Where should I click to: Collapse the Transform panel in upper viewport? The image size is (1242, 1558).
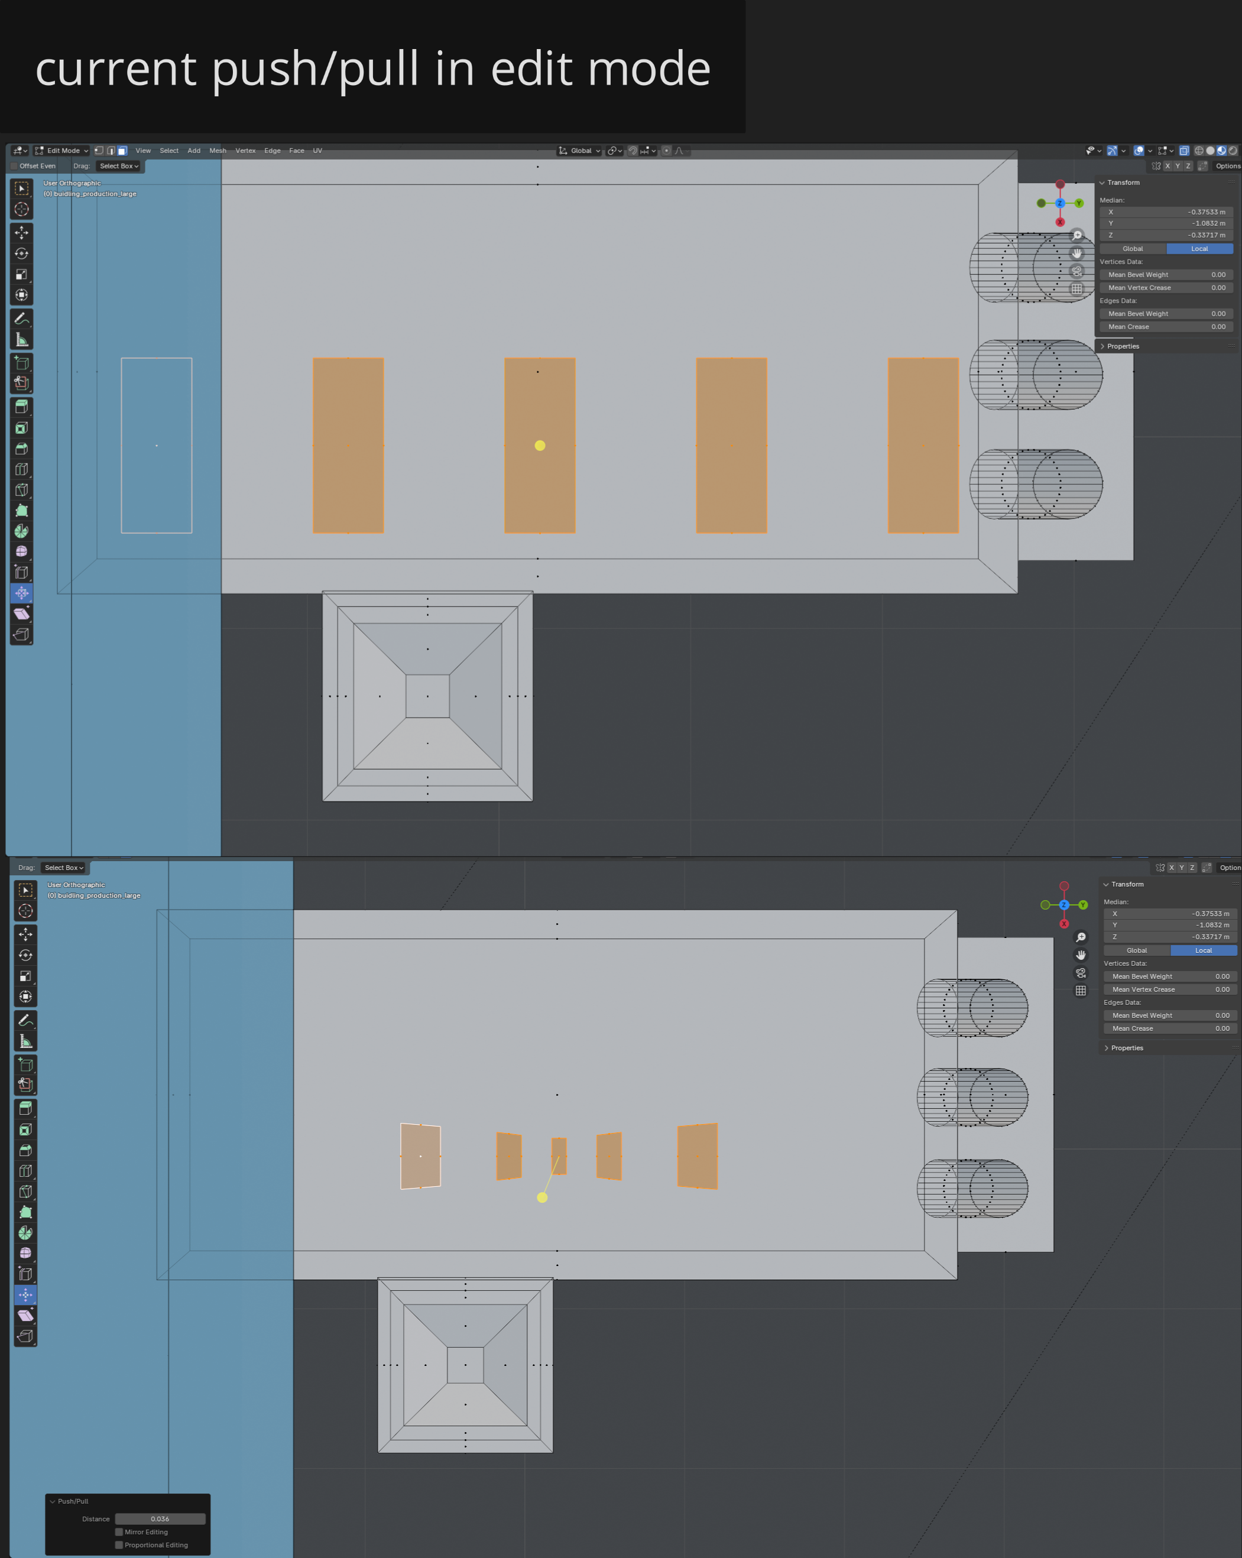(1102, 183)
